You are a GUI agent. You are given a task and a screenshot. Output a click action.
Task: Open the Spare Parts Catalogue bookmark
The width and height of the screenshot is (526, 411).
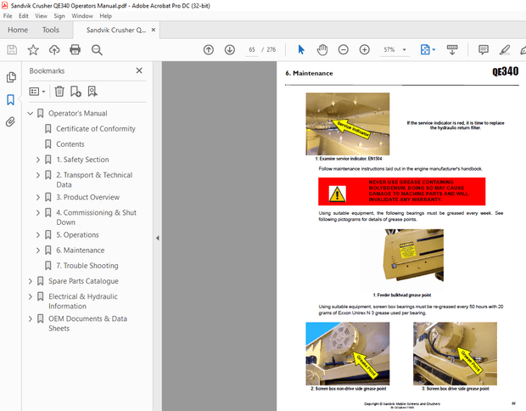(83, 281)
